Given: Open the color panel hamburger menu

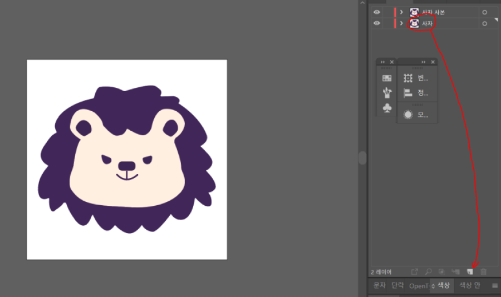Looking at the screenshot, I should coord(494,286).
